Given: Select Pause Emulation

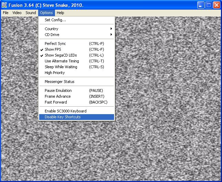Looking at the screenshot, I should [x=77, y=90].
